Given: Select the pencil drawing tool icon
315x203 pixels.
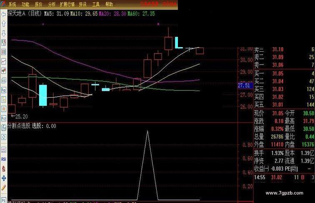Looking at the screenshot, I should coord(4,188).
